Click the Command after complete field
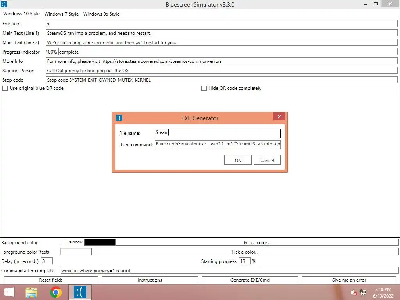This screenshot has height=300, width=400. (x=229, y=271)
